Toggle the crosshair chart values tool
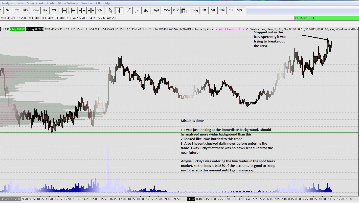 click(119, 10)
